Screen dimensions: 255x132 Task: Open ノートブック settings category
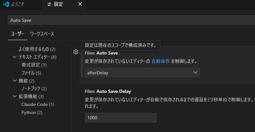(x=34, y=89)
